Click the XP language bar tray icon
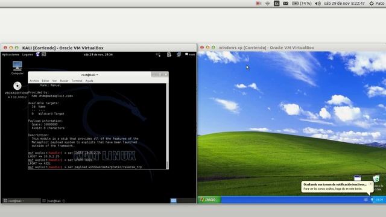Screen dimensions: 386x217 [366, 200]
